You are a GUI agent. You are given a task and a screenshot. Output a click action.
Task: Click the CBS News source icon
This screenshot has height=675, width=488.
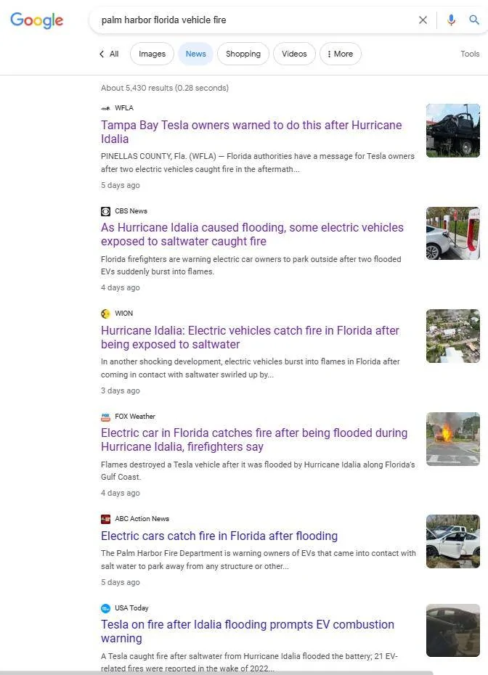(105, 211)
